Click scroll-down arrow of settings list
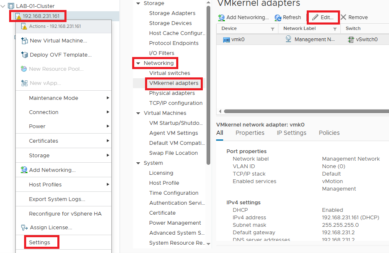The image size is (389, 253). click(208, 244)
